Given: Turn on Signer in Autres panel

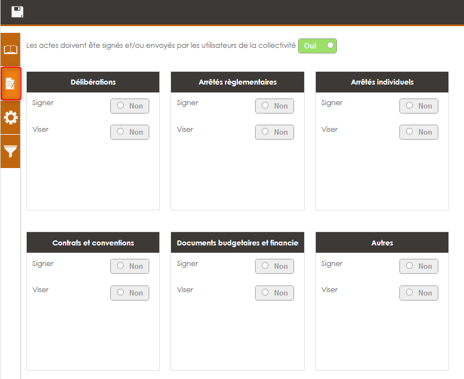Looking at the screenshot, I should [418, 266].
